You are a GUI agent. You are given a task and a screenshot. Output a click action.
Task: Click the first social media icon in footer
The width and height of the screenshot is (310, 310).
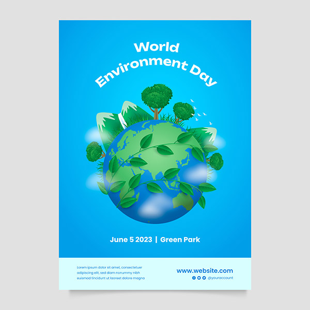(x=194, y=278)
